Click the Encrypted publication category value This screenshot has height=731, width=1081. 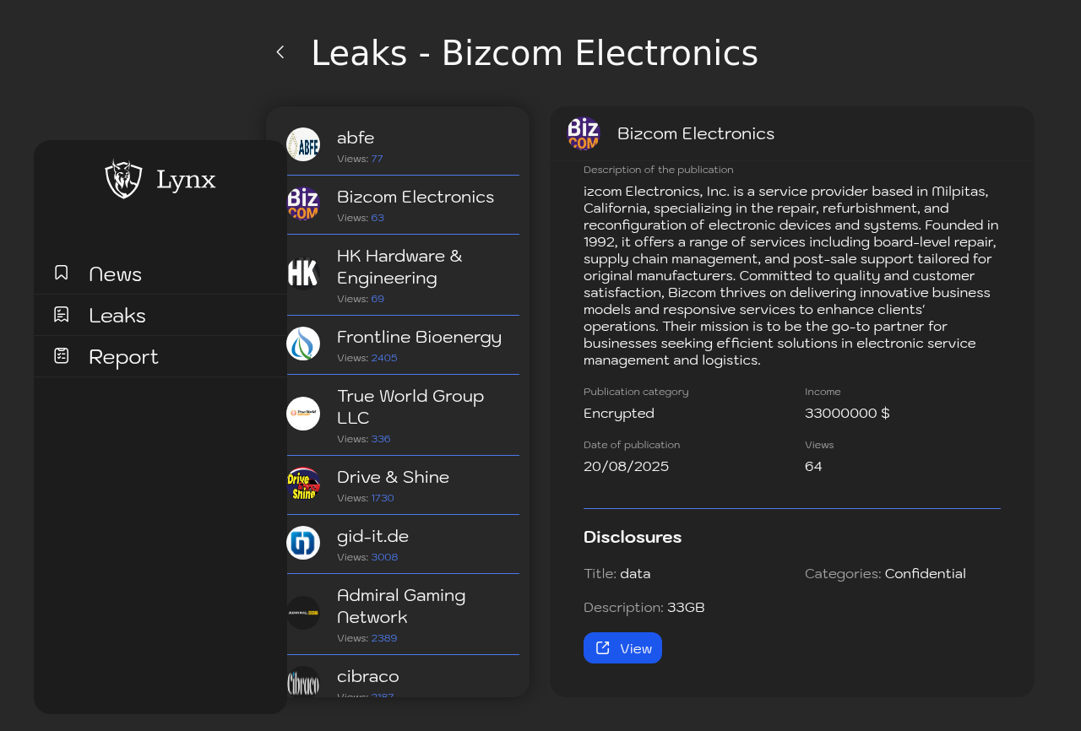point(619,414)
